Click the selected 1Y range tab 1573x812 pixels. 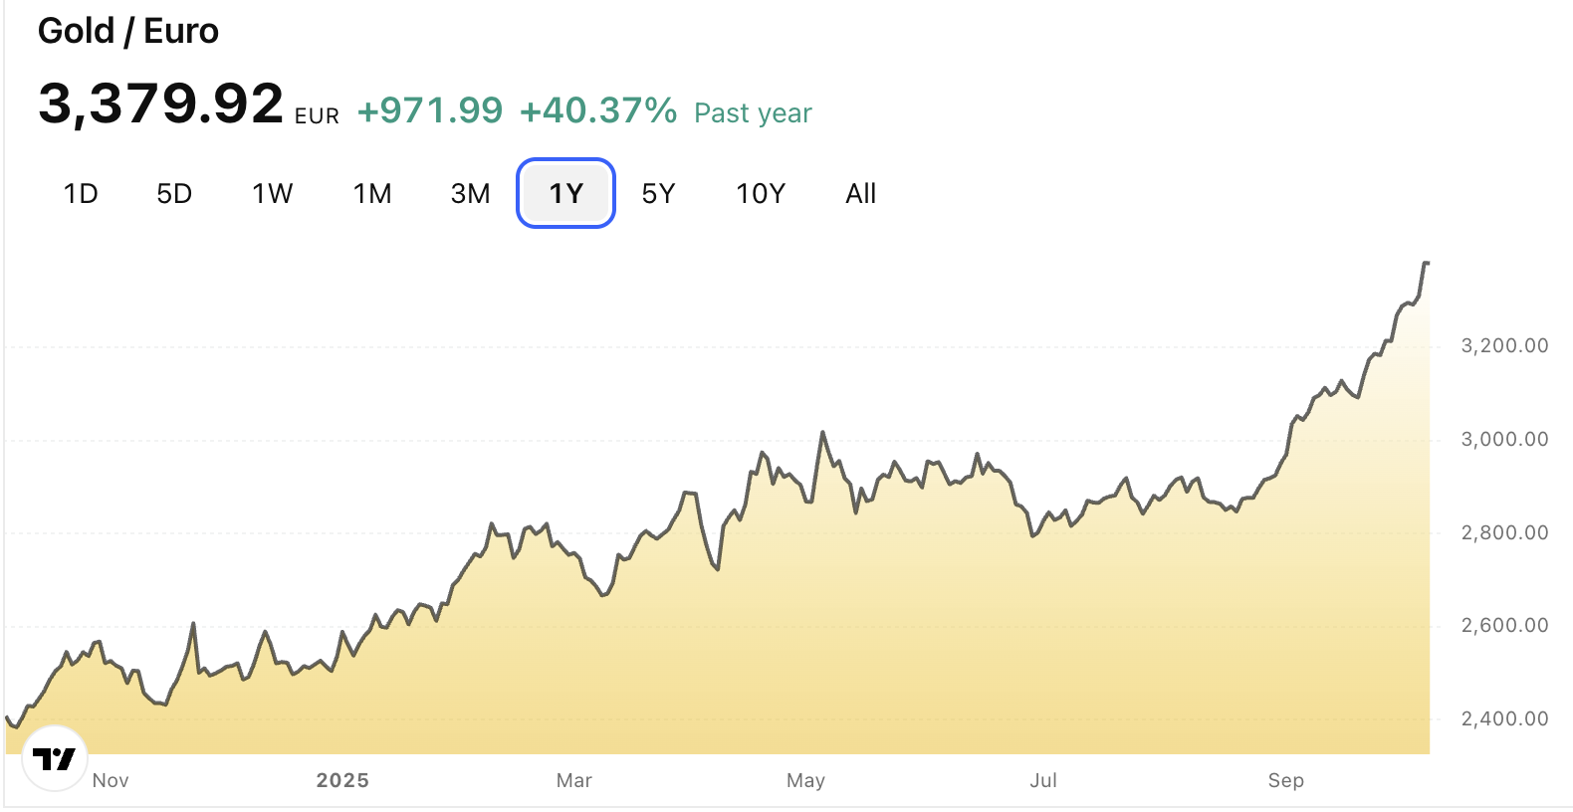point(565,193)
